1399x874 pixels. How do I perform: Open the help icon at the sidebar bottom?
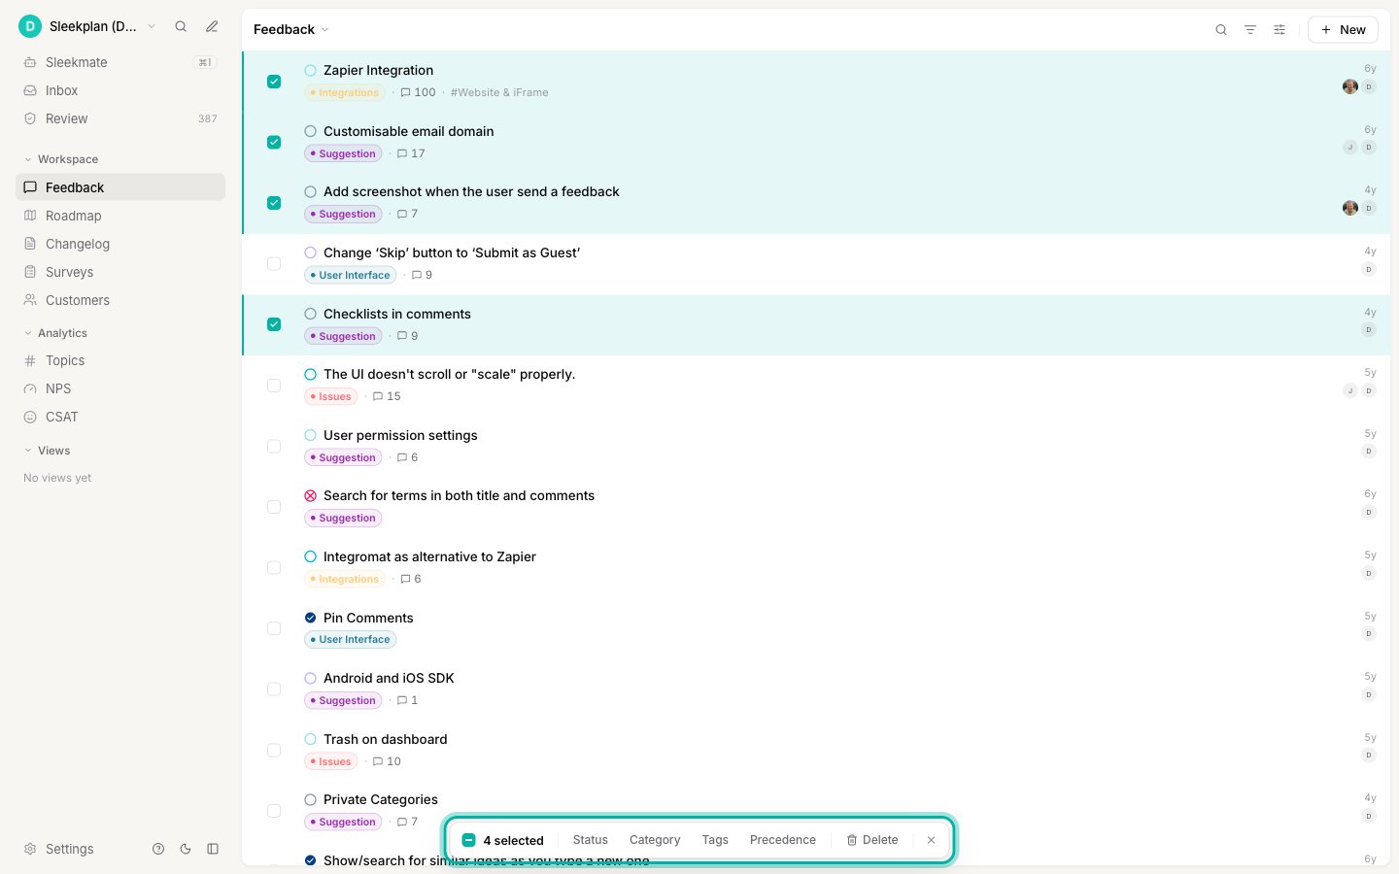158,849
